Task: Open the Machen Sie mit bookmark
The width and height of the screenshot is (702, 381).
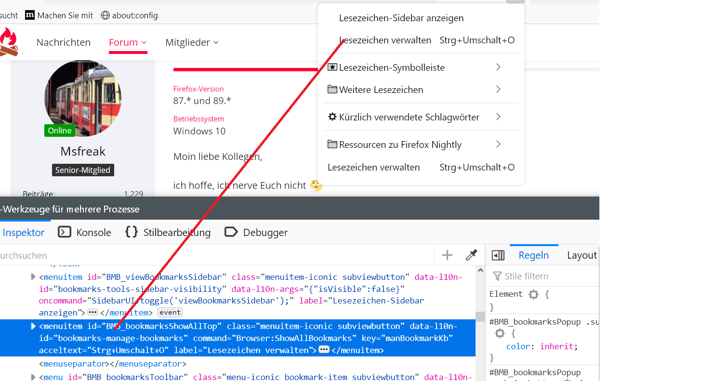Action: pyautogui.click(x=59, y=15)
